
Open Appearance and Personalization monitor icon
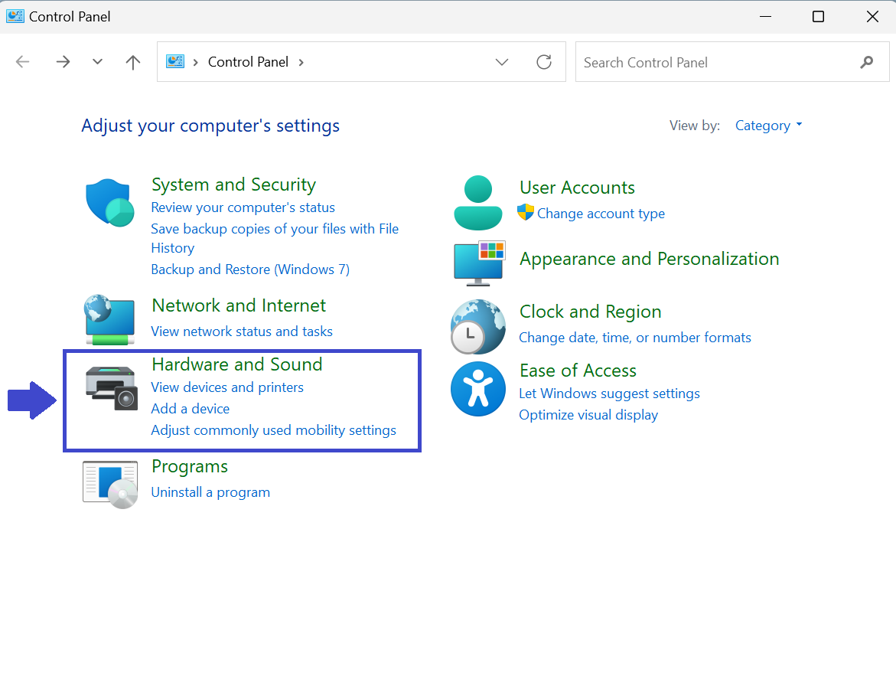point(479,261)
